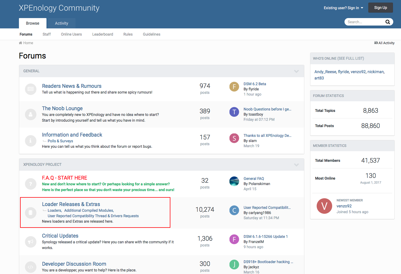401x274 pixels.
Task: Collapse the XPENOLOGY PROJECT category section
Action: click(x=296, y=165)
